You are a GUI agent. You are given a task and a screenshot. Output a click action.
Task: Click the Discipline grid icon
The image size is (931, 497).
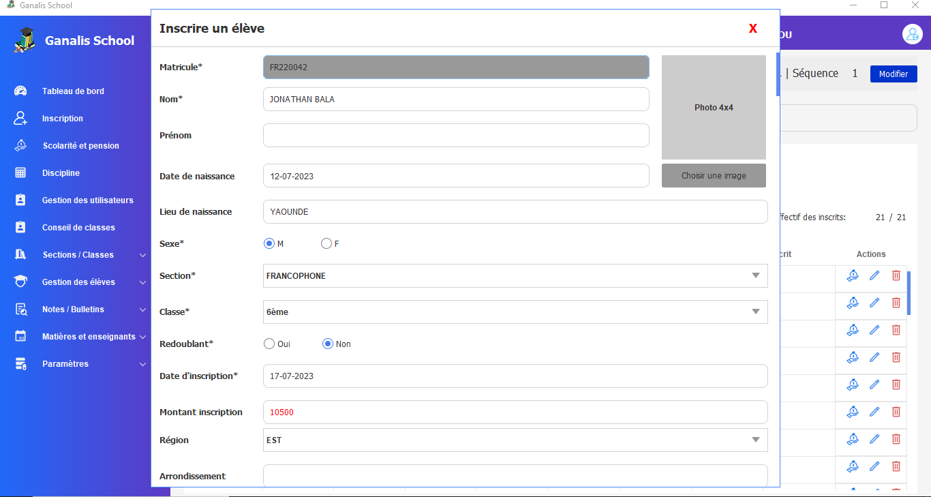20,172
